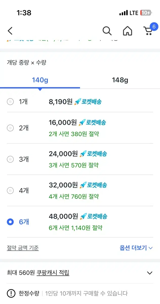Choose the 4개 quantity radio button

tap(10, 191)
